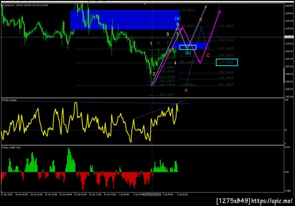Viewport: 295px width, 206px height.
Task: Click price scale value 1175.64
Action: pyautogui.click(x=289, y=29)
